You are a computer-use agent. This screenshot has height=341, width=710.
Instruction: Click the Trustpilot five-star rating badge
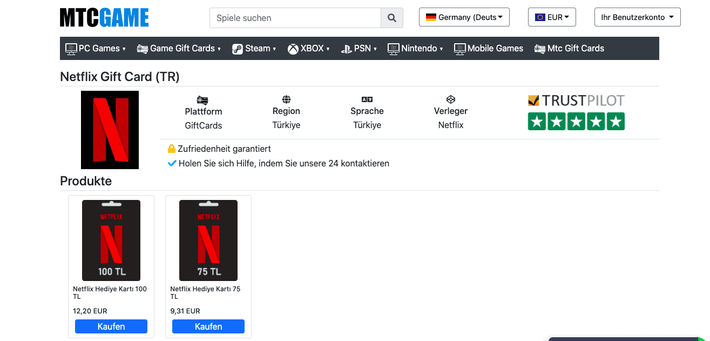[x=576, y=121]
